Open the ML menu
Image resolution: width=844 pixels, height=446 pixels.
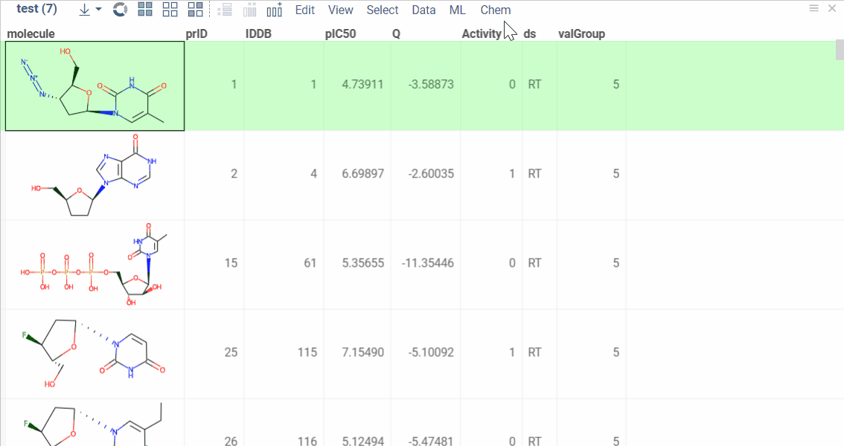(x=458, y=10)
